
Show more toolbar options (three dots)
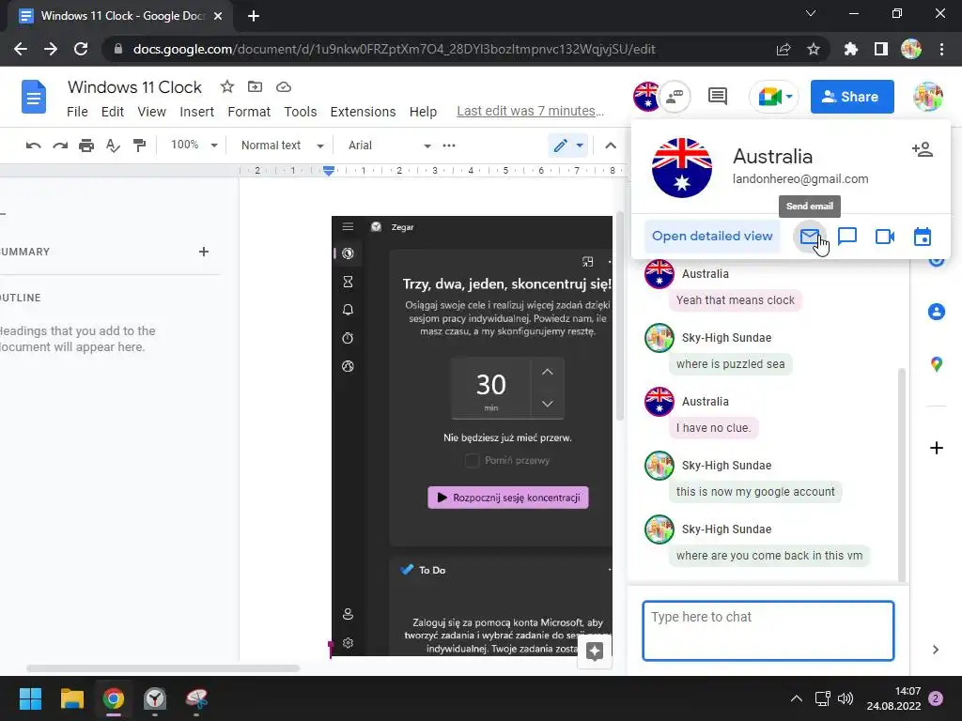coord(449,146)
